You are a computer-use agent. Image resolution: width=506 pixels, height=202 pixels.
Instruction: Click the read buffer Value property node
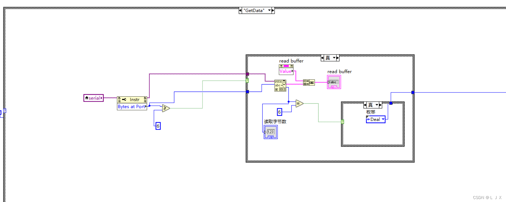point(286,71)
